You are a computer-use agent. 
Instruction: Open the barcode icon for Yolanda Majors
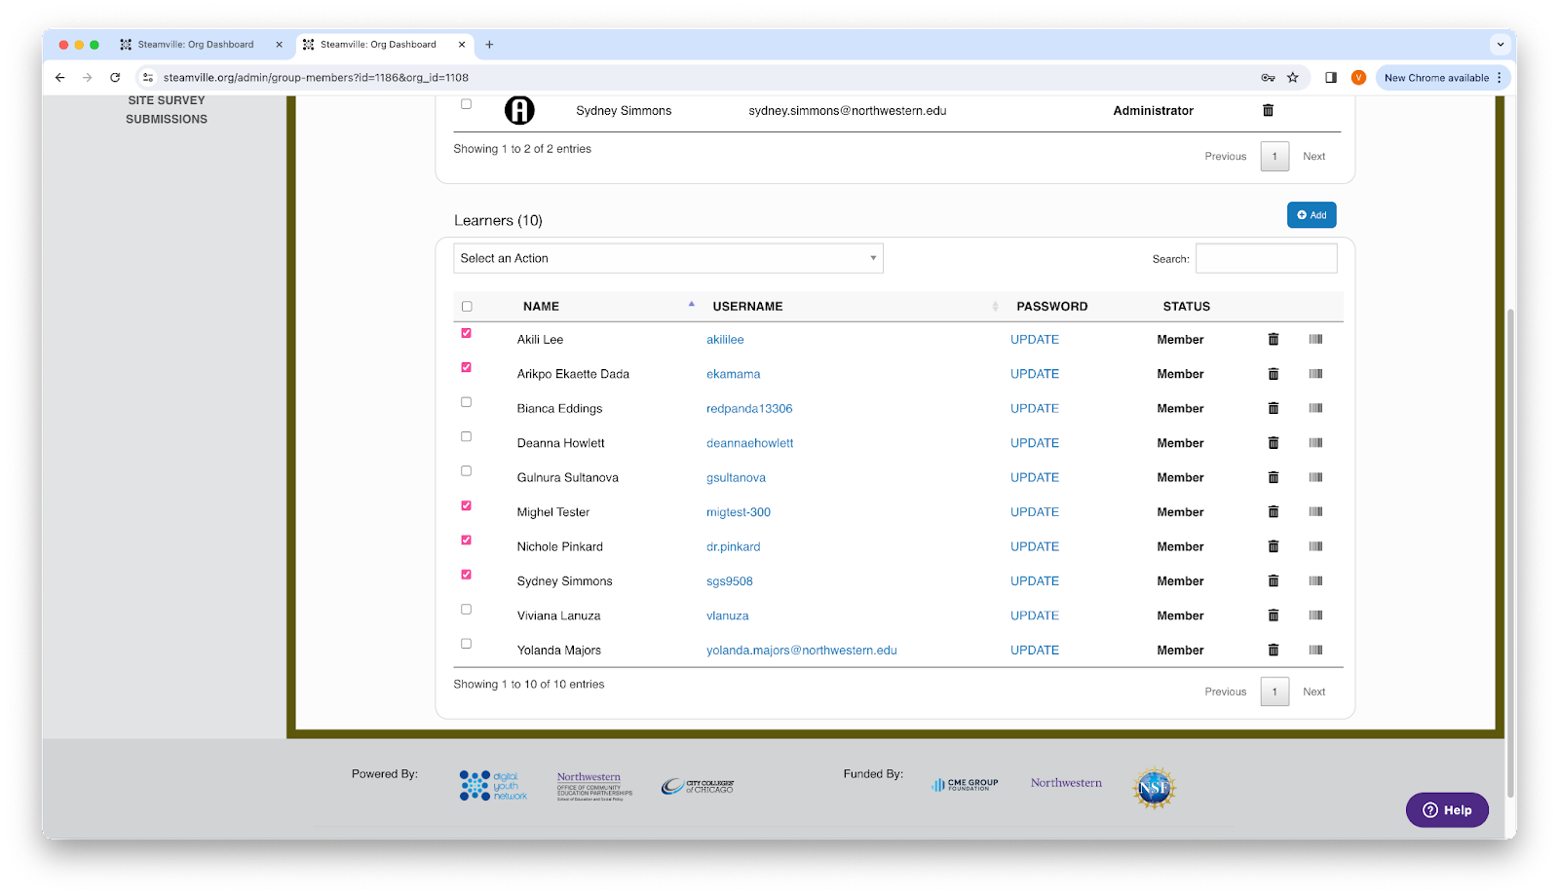pyautogui.click(x=1315, y=650)
